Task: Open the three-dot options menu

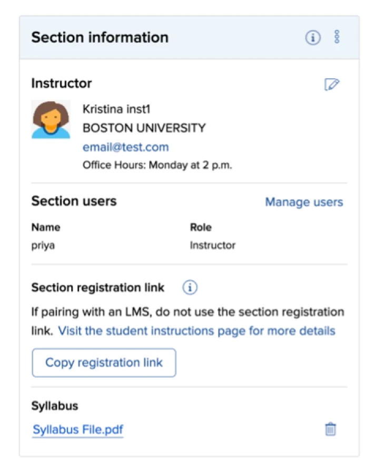Action: click(337, 37)
